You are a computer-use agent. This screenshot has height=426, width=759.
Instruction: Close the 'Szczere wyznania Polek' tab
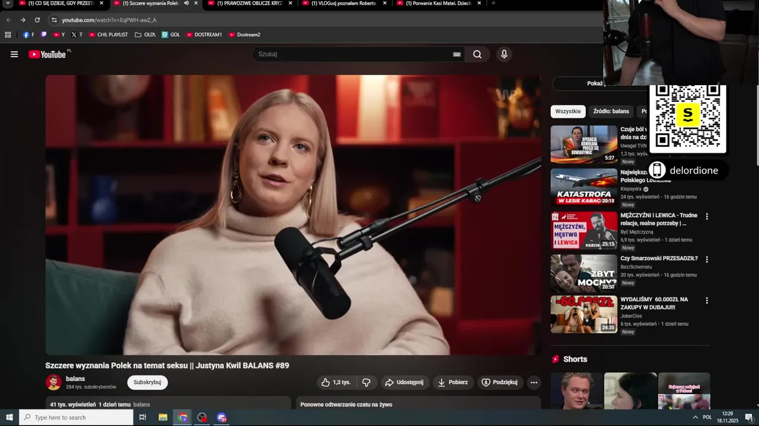[x=196, y=3]
